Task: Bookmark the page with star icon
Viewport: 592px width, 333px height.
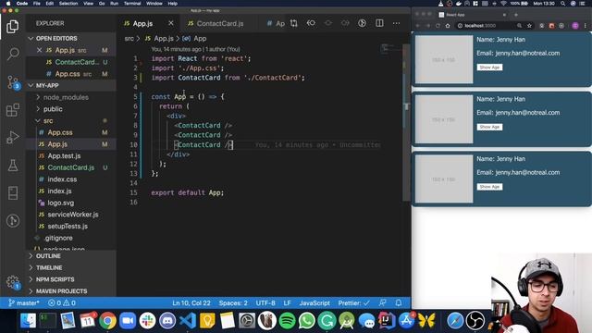Action: [529, 26]
